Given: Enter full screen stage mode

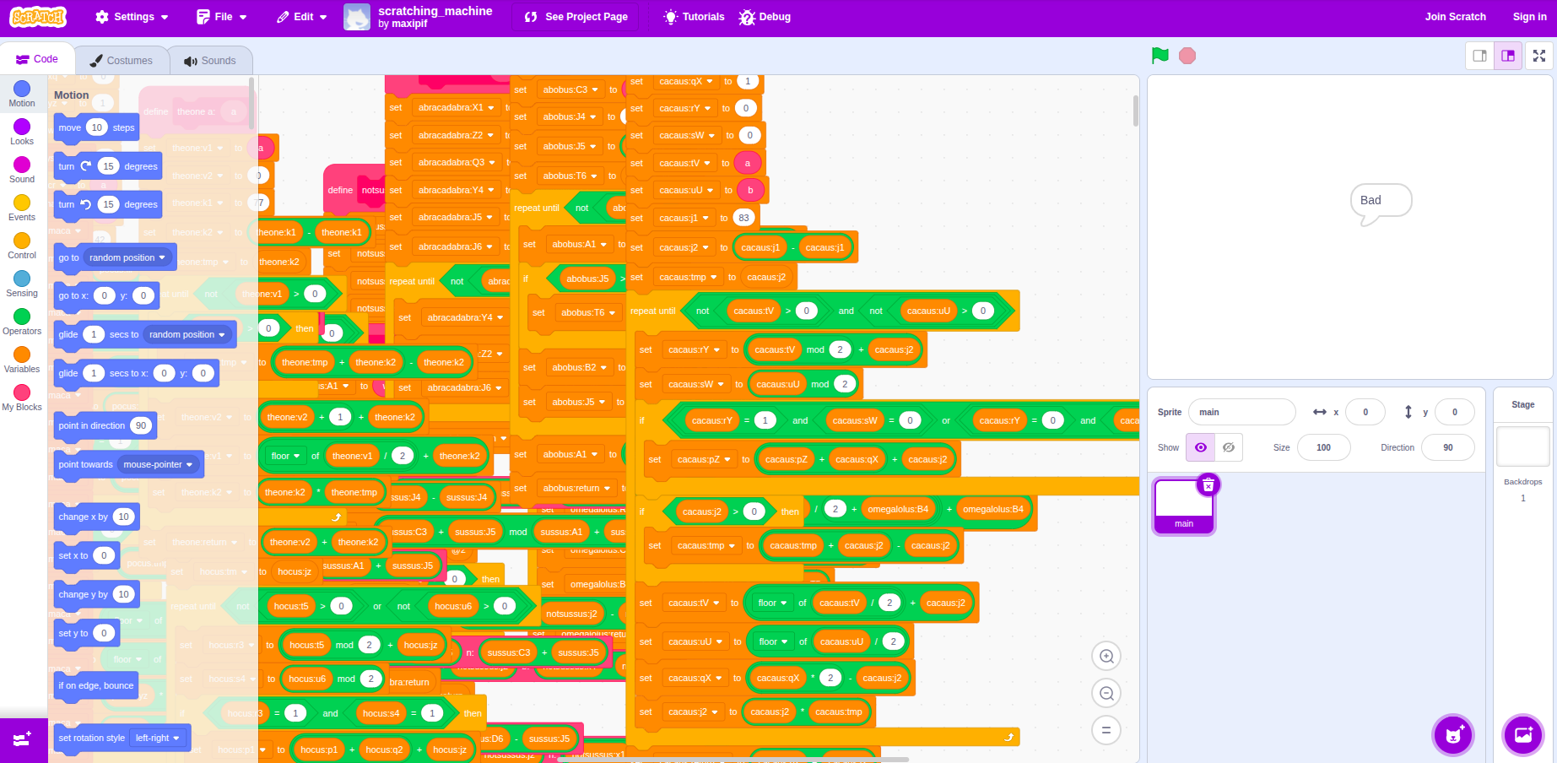Looking at the screenshot, I should 1539,56.
